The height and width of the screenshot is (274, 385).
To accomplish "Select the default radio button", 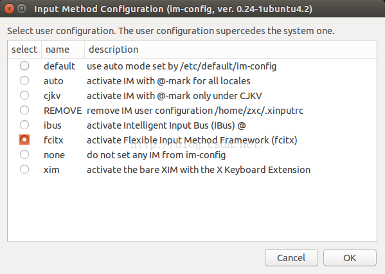I will pyautogui.click(x=24, y=66).
